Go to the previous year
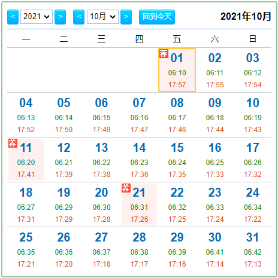The width and height of the screenshot is (278, 278). [x=13, y=17]
